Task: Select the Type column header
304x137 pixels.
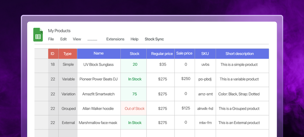Action: 67,54
